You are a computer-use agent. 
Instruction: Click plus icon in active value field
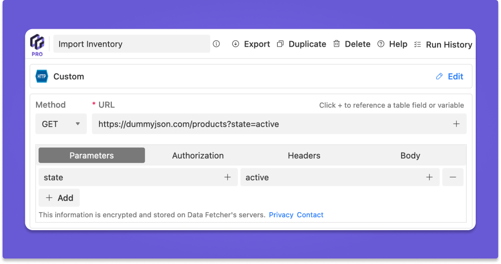coord(429,177)
